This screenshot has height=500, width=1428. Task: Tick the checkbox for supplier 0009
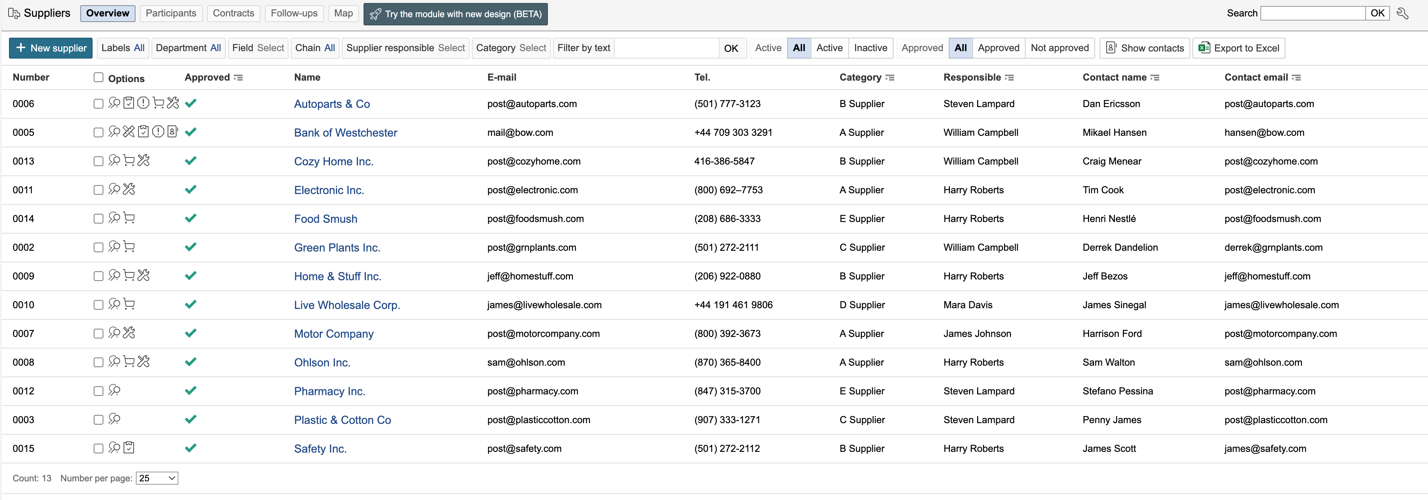(98, 276)
